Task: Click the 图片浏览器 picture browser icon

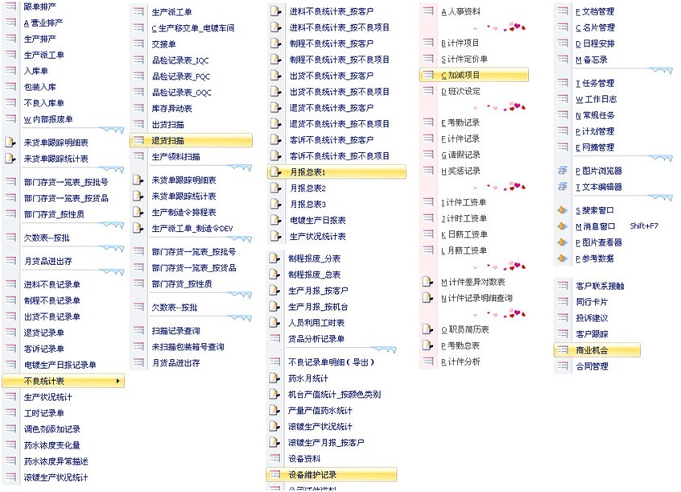Action: (562, 171)
